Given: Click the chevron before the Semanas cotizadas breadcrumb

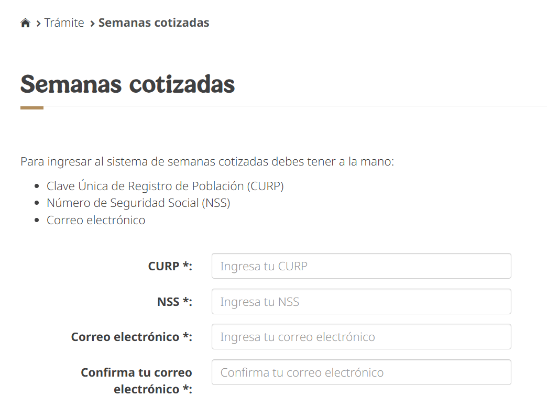Looking at the screenshot, I should 92,24.
